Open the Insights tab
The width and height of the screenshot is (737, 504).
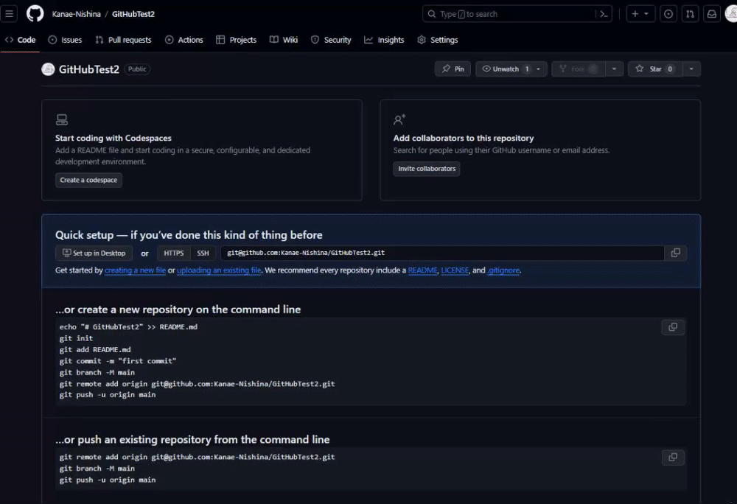pos(384,40)
